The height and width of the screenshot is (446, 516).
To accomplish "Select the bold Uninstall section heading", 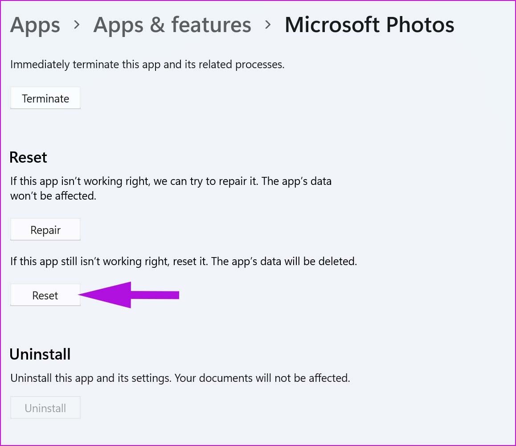I will 40,355.
